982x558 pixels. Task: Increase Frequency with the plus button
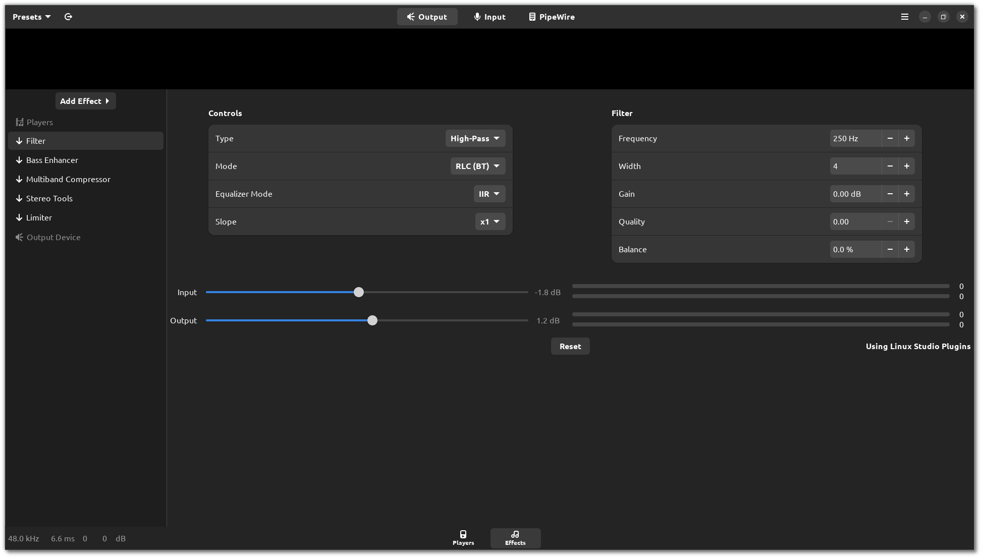906,138
